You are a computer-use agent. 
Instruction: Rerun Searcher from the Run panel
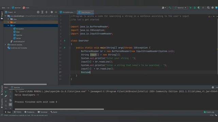click(6, 92)
